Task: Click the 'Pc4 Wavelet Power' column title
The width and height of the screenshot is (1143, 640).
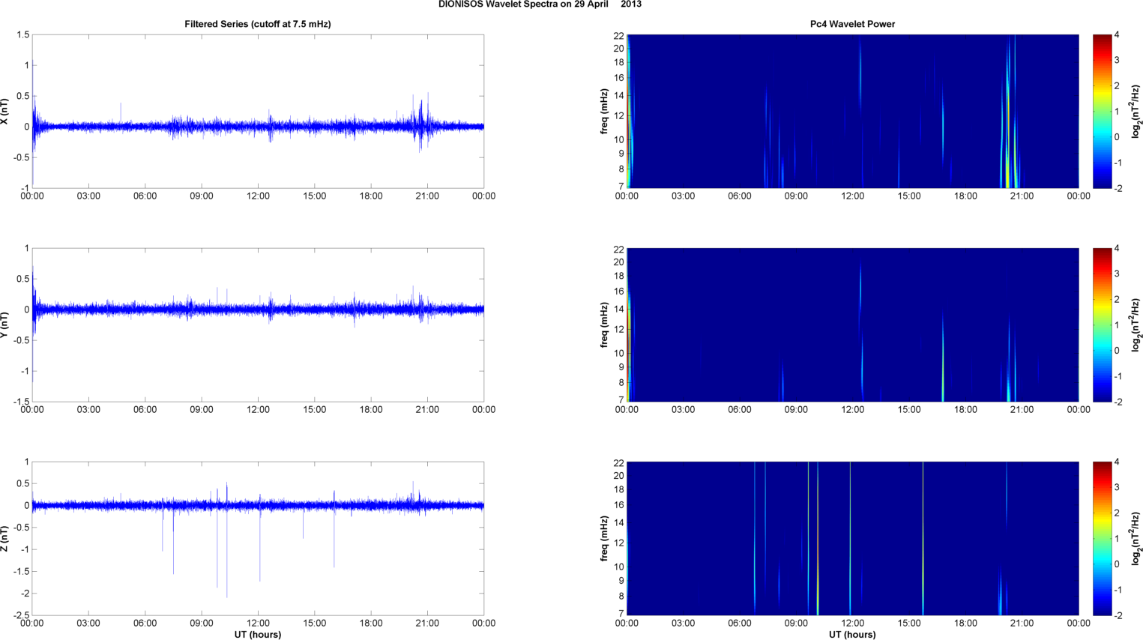Action: [x=852, y=24]
